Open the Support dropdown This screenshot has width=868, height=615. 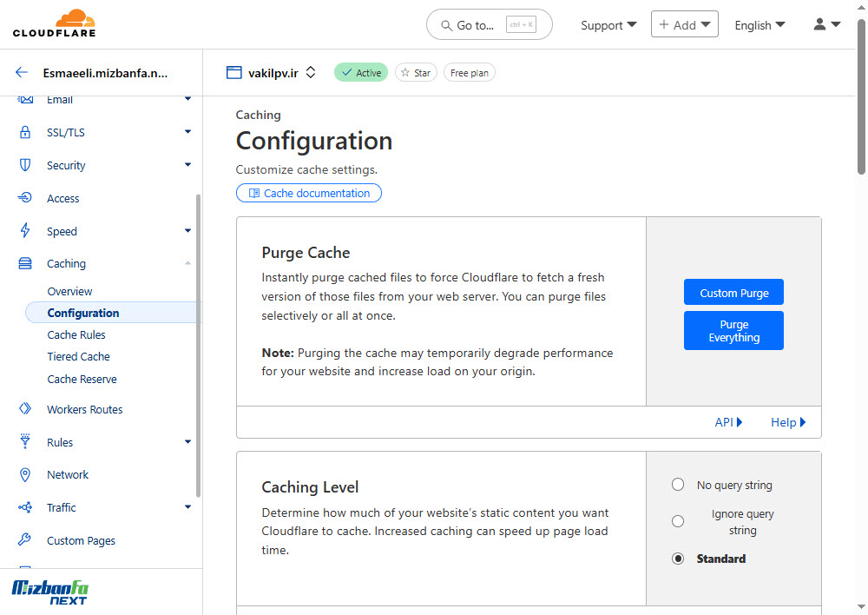coord(608,25)
